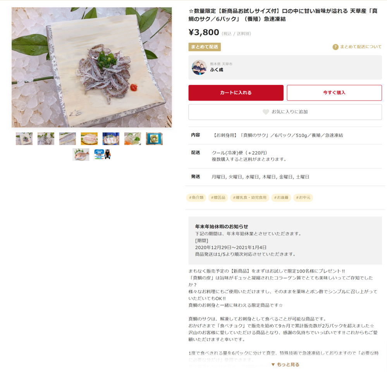The width and height of the screenshot is (387, 377).
Task: Click the question mark icon for まとめて配送について
Action: 335,47
